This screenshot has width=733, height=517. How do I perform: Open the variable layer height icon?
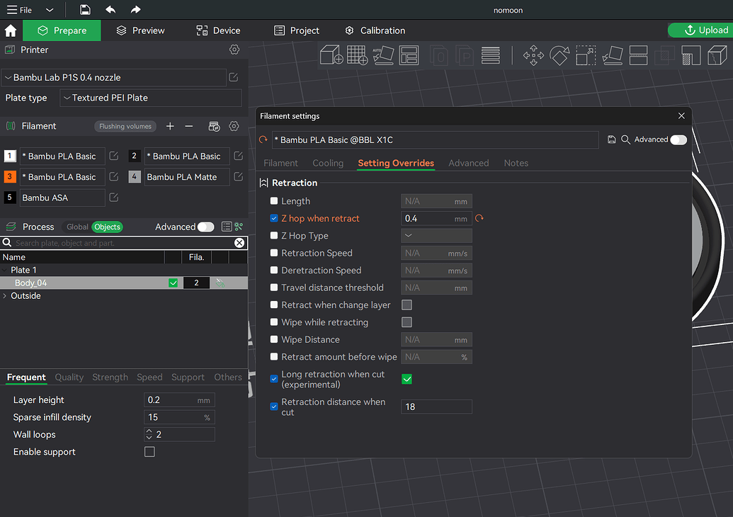point(490,55)
